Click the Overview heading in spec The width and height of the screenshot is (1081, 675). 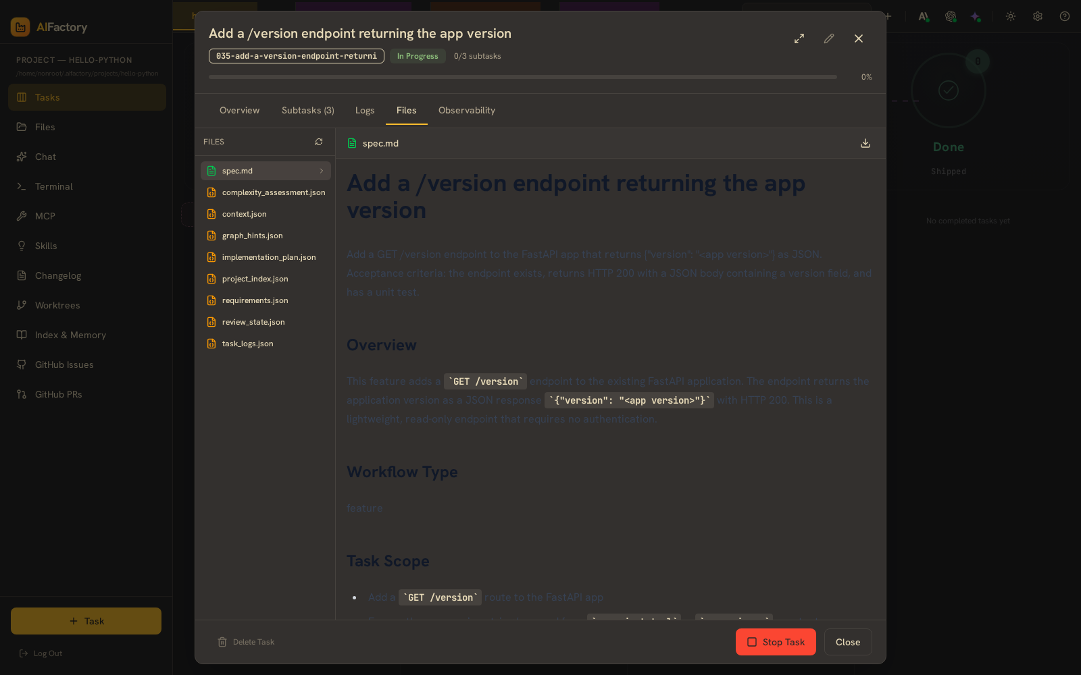point(382,345)
